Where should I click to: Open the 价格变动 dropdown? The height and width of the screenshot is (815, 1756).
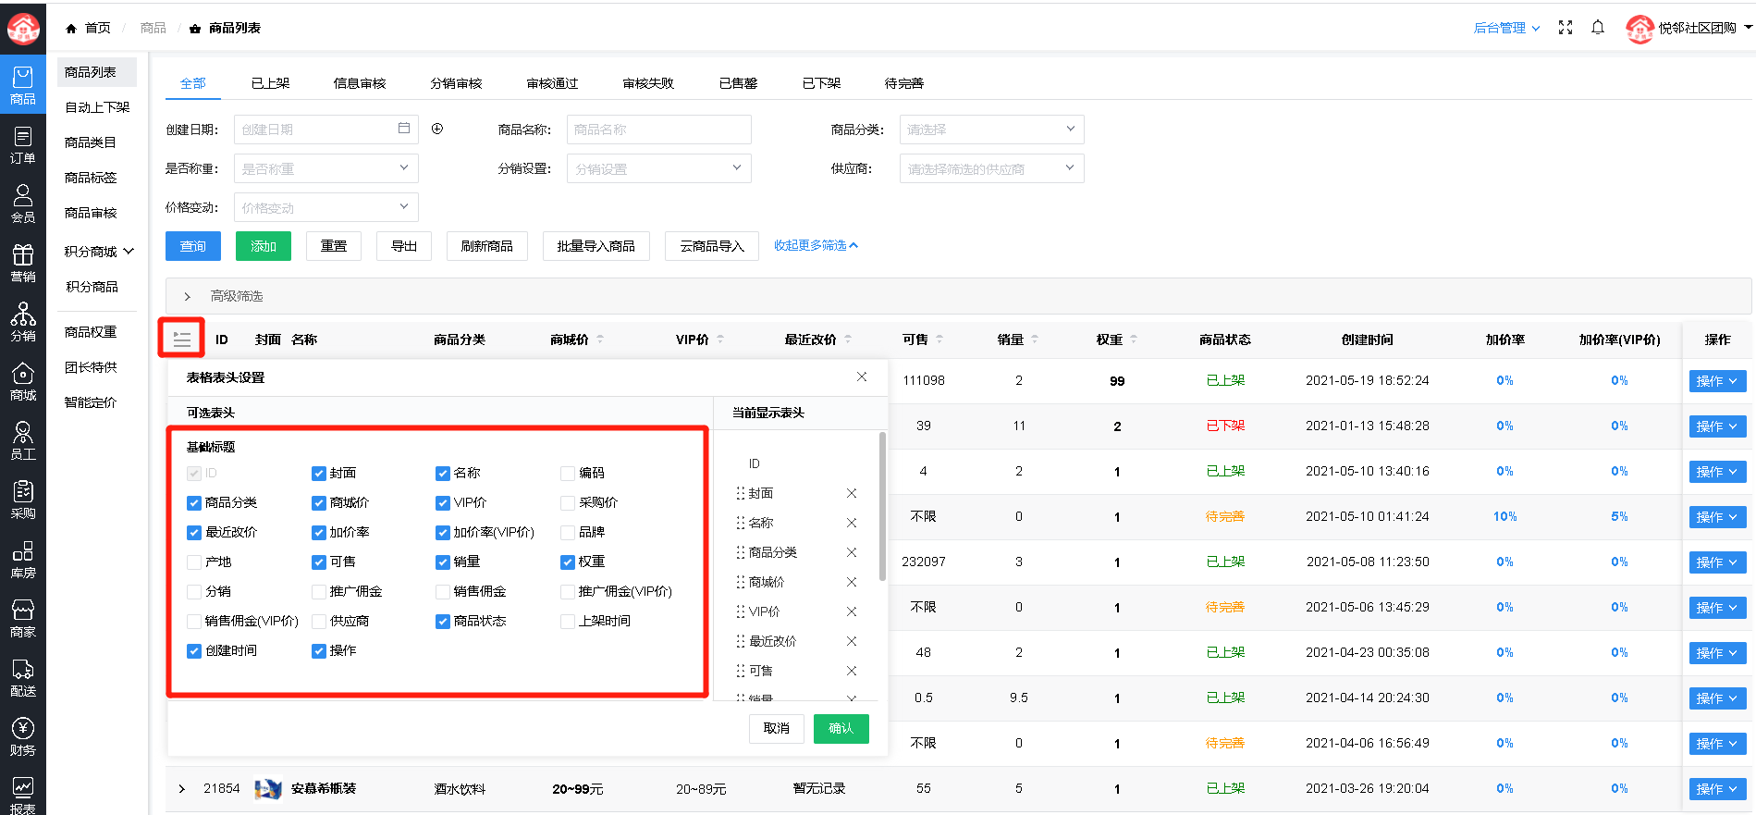tap(325, 207)
